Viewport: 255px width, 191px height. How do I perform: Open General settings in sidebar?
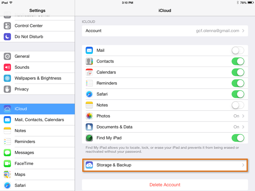click(x=38, y=56)
